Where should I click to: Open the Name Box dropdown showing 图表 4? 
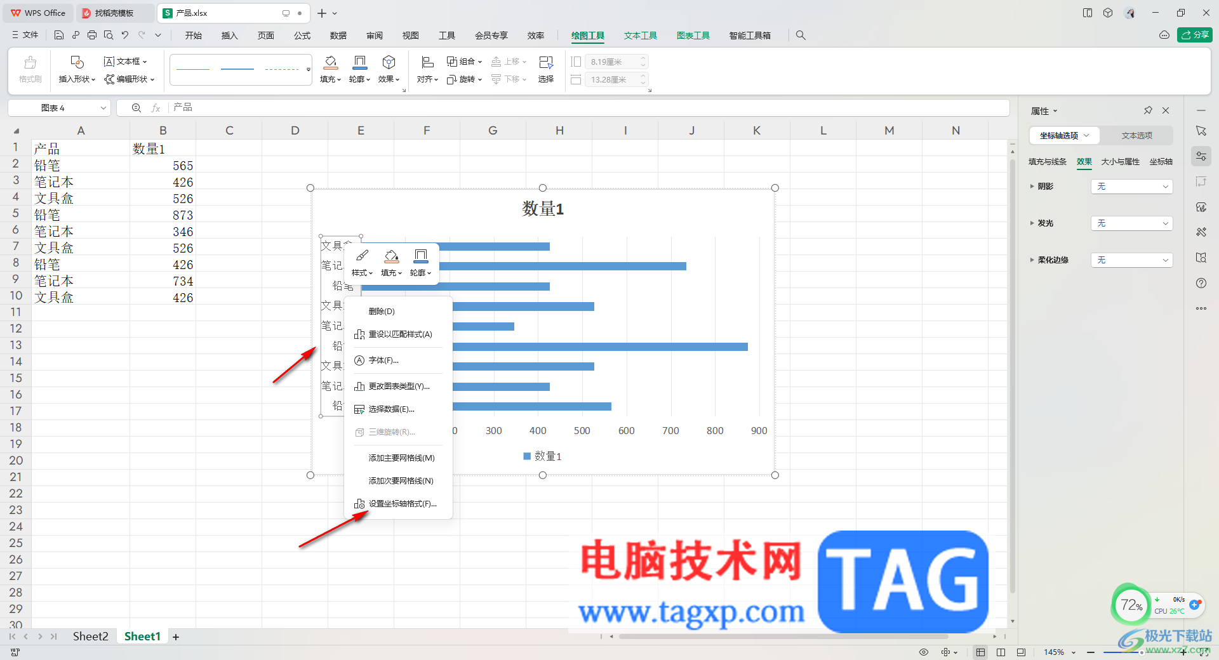(x=103, y=108)
